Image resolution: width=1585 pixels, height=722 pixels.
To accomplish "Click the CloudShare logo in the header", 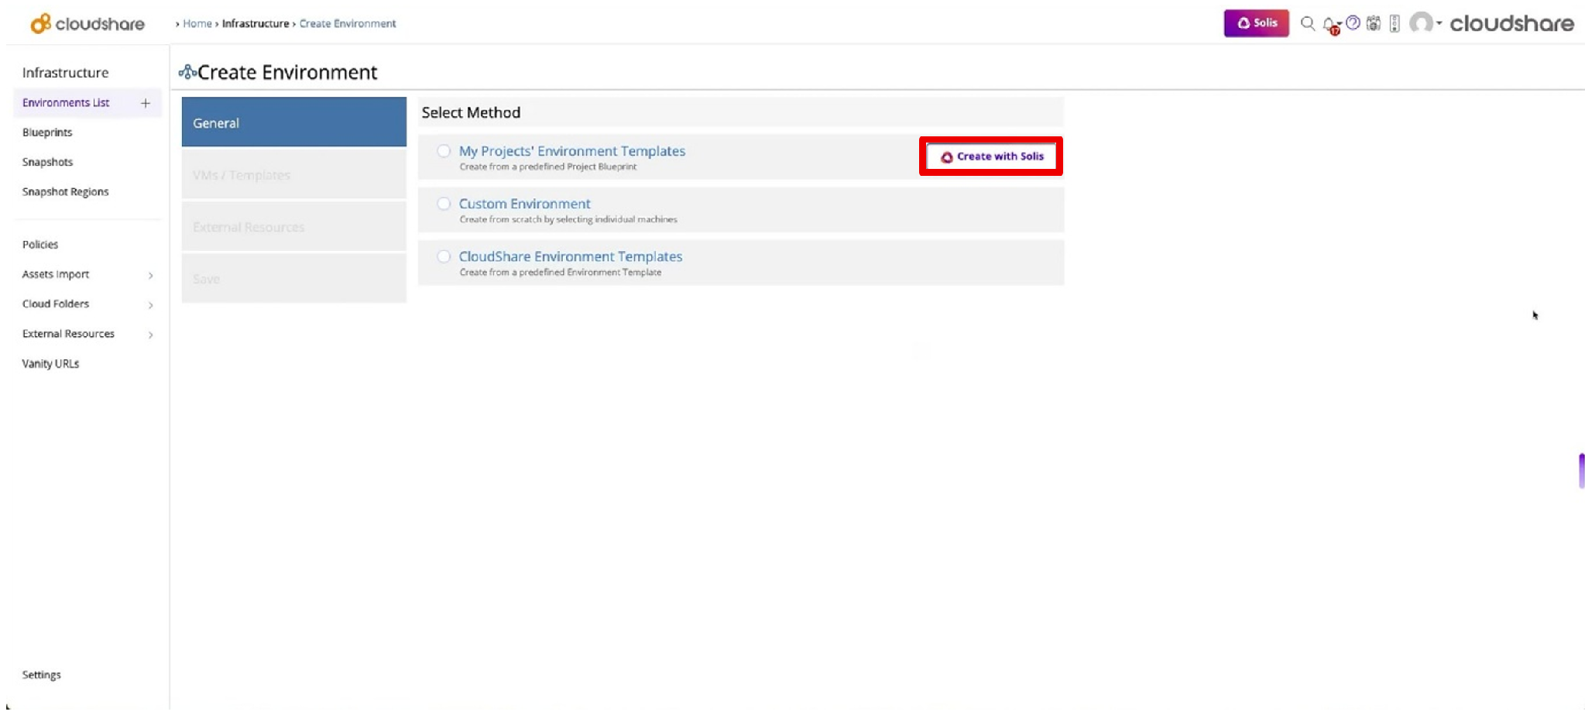I will (87, 24).
